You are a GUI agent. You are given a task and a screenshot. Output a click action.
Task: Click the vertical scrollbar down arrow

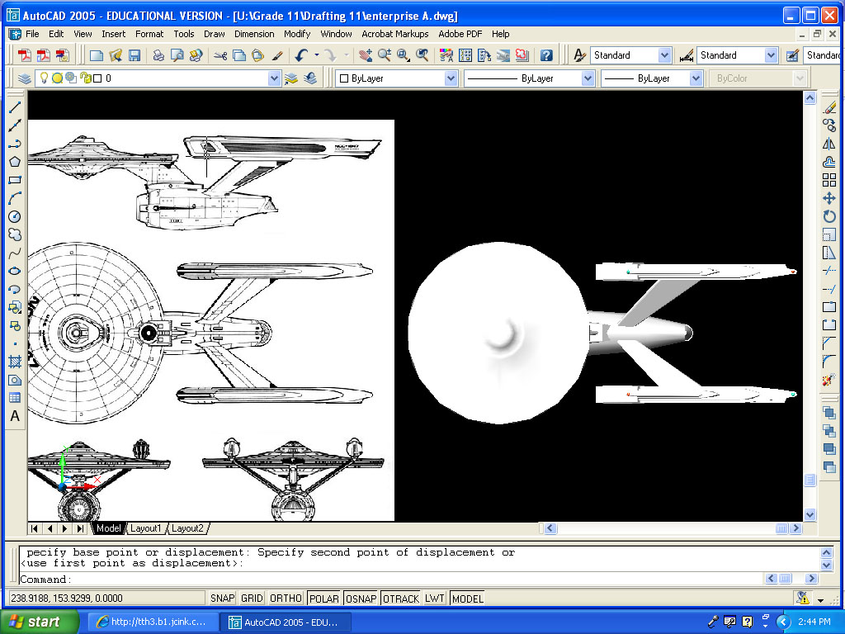coord(810,515)
